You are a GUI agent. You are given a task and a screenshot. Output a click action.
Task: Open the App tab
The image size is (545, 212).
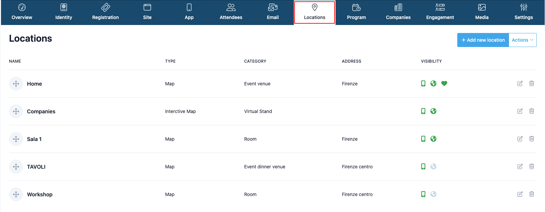tap(189, 12)
